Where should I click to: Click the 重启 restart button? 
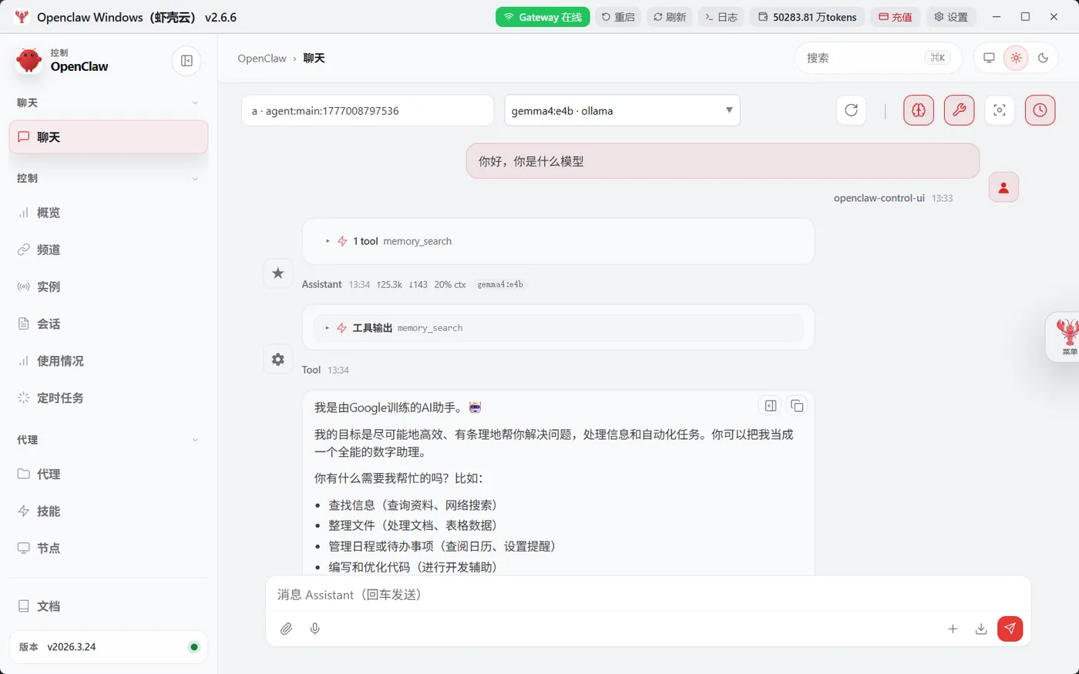[x=618, y=17]
